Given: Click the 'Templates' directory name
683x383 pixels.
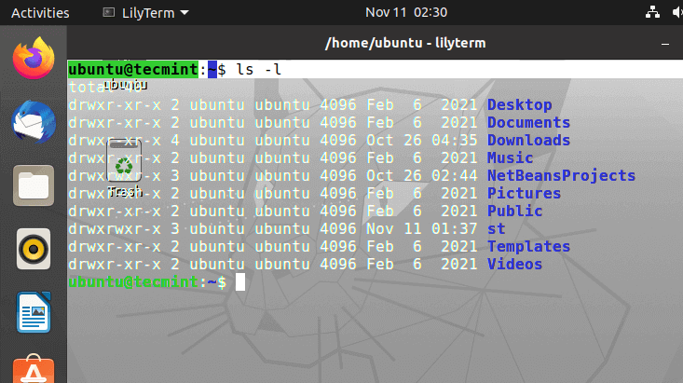Looking at the screenshot, I should (x=528, y=246).
